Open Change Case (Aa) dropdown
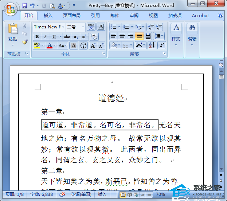Image resolution: width=227 pixels, height=201 pixels. click(63, 46)
